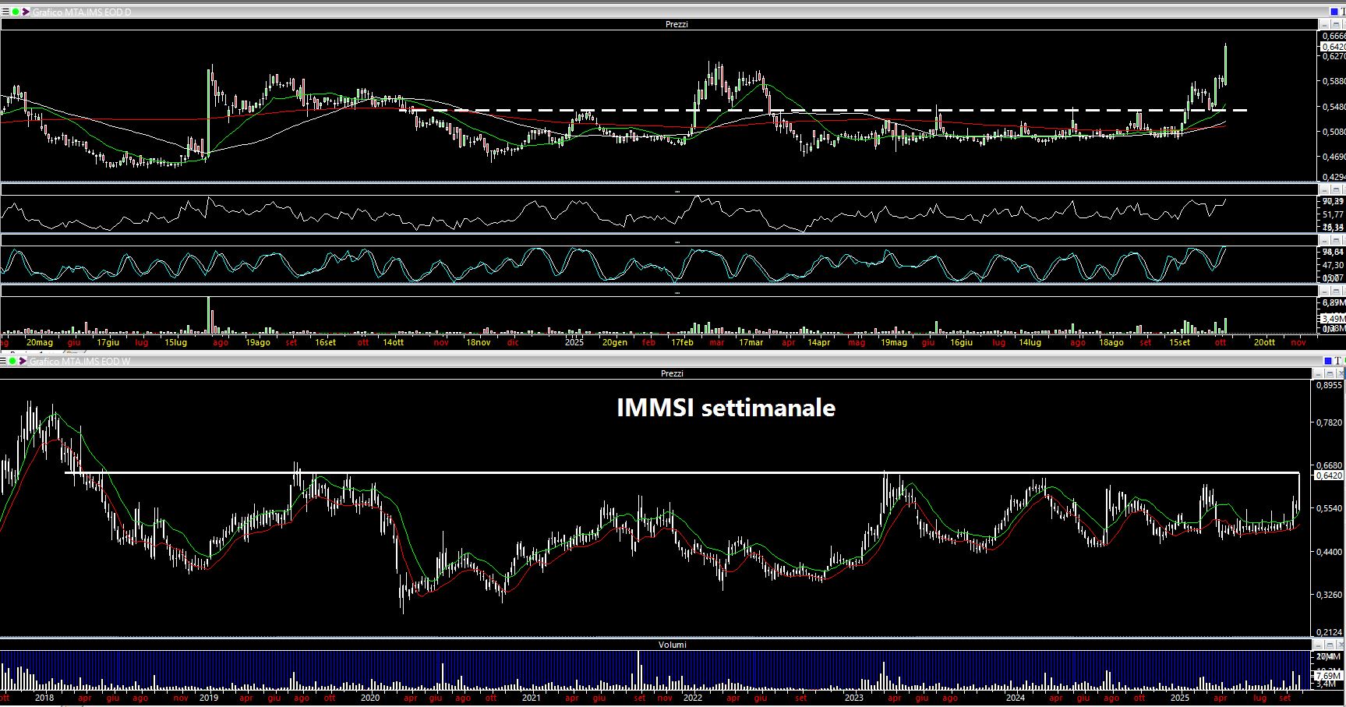This screenshot has height=707, width=1346.
Task: Click the 'IMMSI settimanale' text annotation
Action: point(726,408)
